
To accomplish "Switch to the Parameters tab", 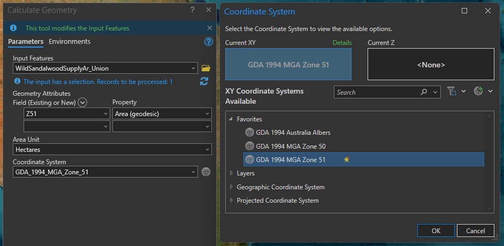I will click(26, 42).
